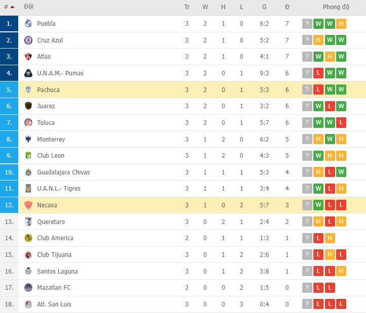
Task: Click the Phong độ column header
Action: (336, 7)
